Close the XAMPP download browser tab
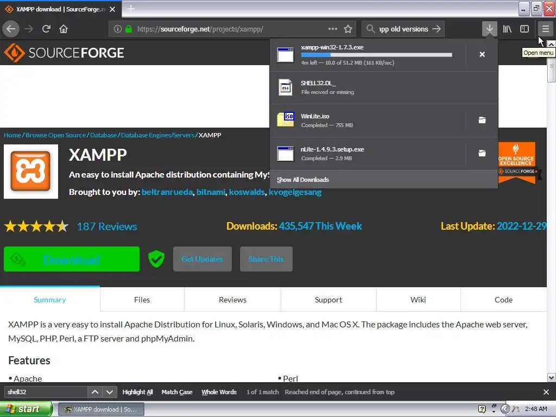Viewport: 556px width, 417px height. tap(112, 9)
